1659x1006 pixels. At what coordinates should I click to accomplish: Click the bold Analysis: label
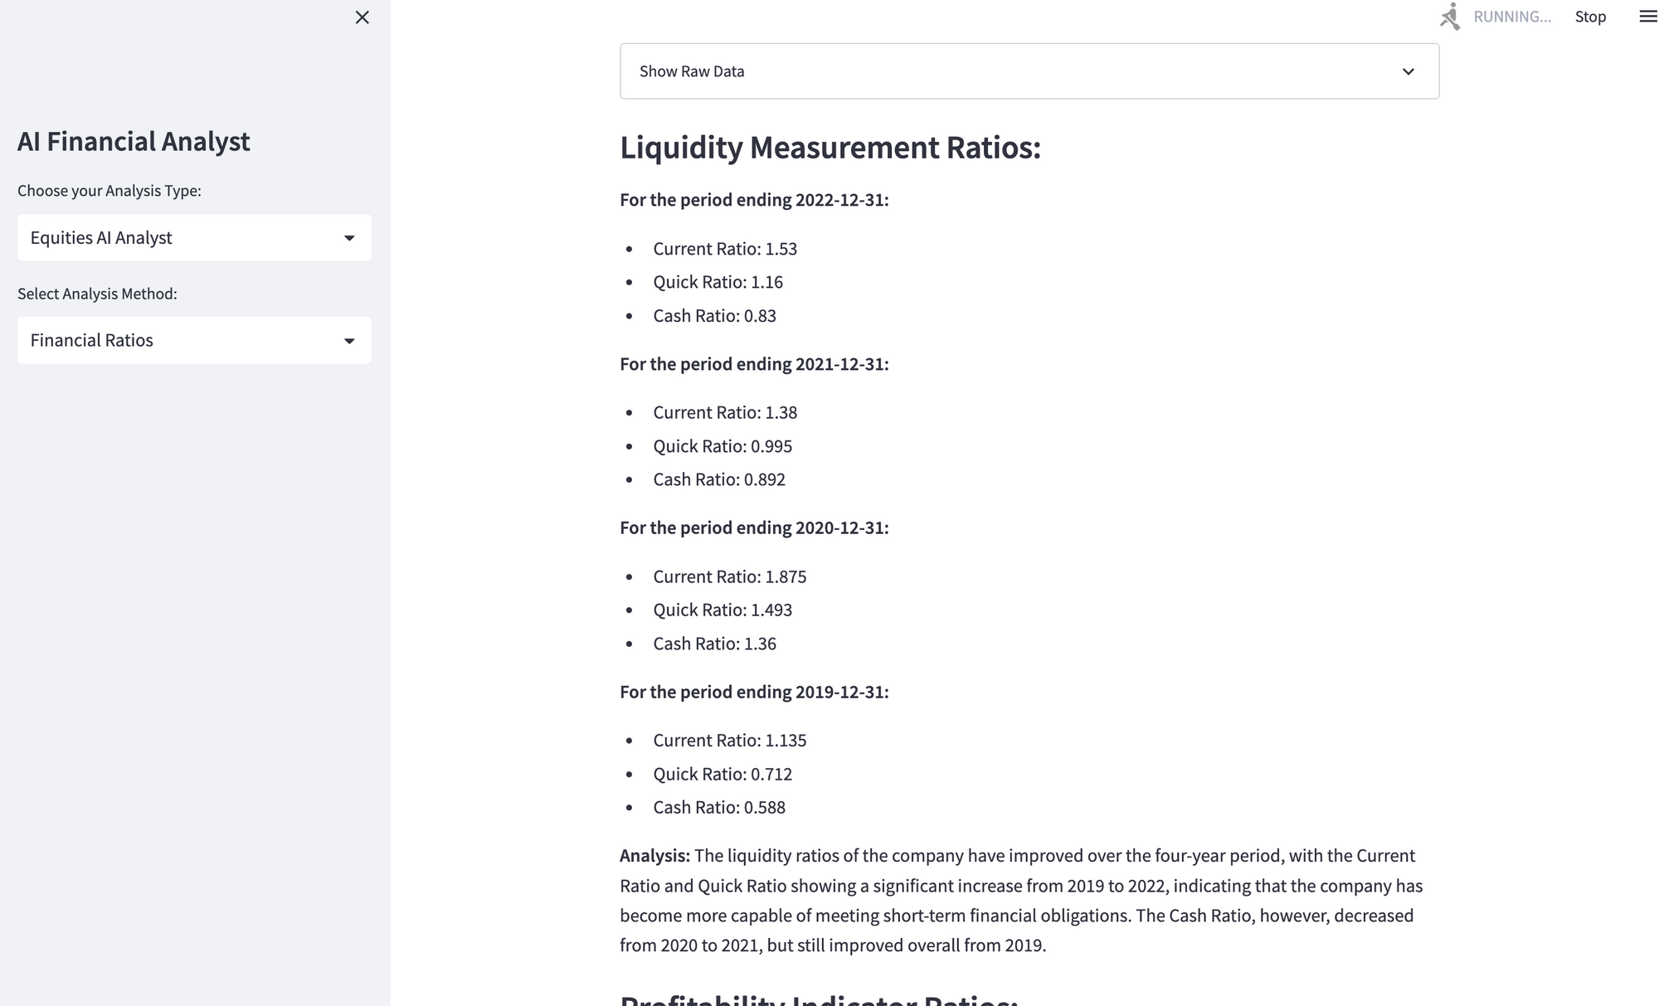click(654, 856)
